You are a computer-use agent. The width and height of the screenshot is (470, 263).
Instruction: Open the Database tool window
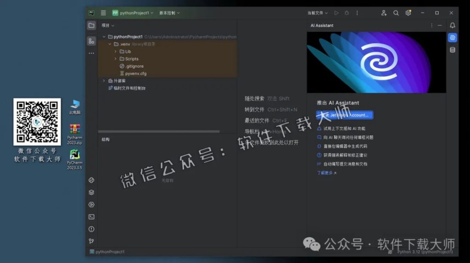pos(452,50)
